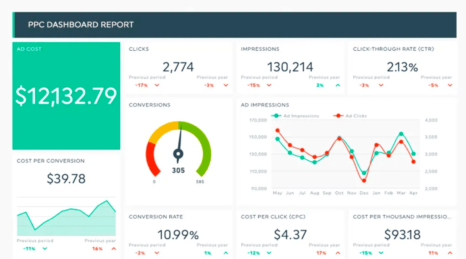Viewport: 466px width, 259px height.
Task: Click the red up arrow beside Cost Per Conversion 16%
Action: coord(113,248)
